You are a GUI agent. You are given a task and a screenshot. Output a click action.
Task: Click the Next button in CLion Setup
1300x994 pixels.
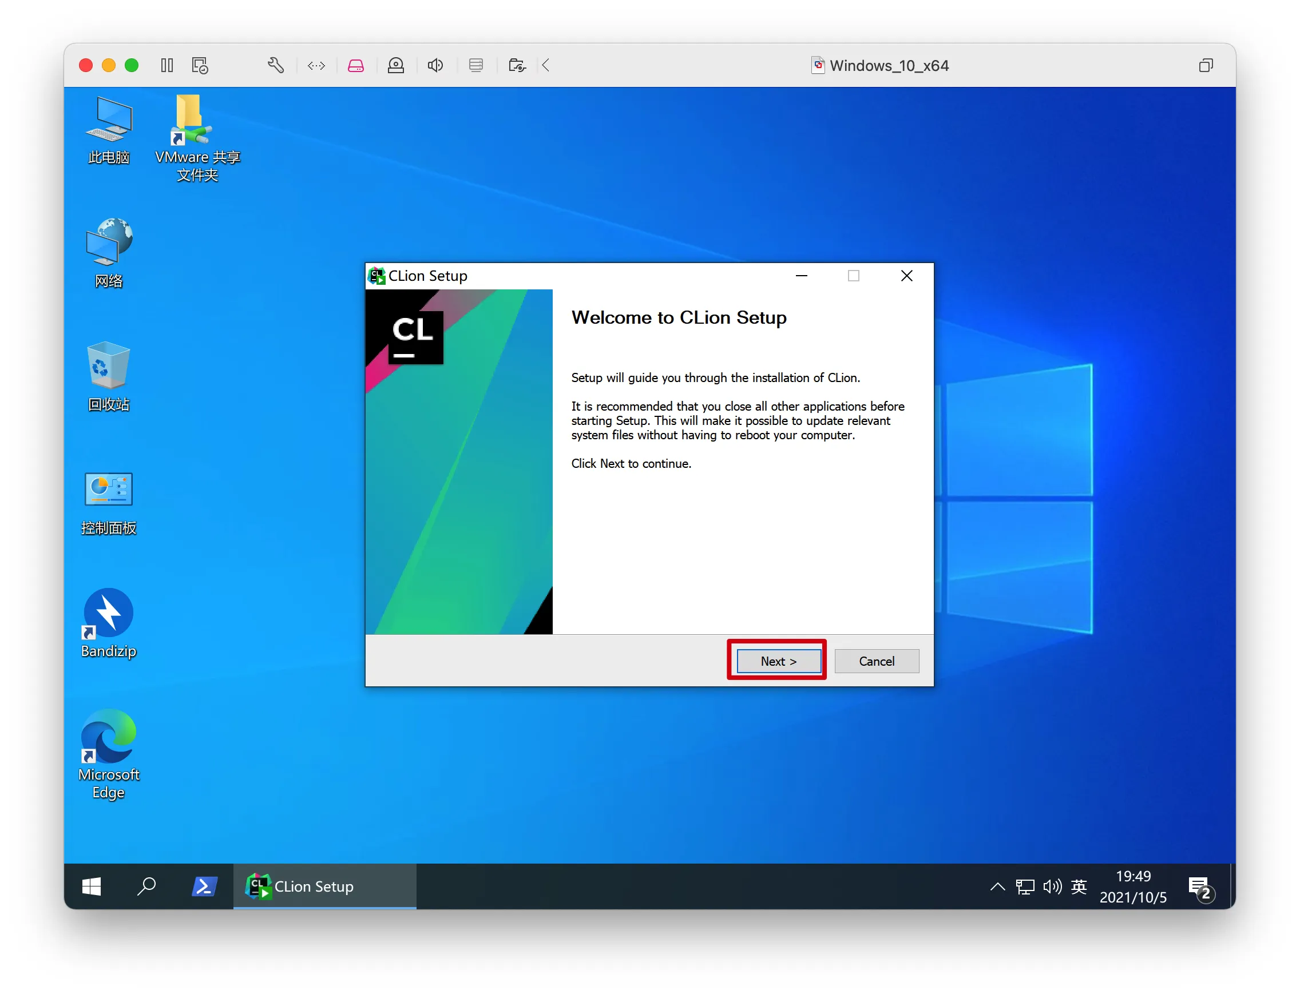(x=778, y=661)
